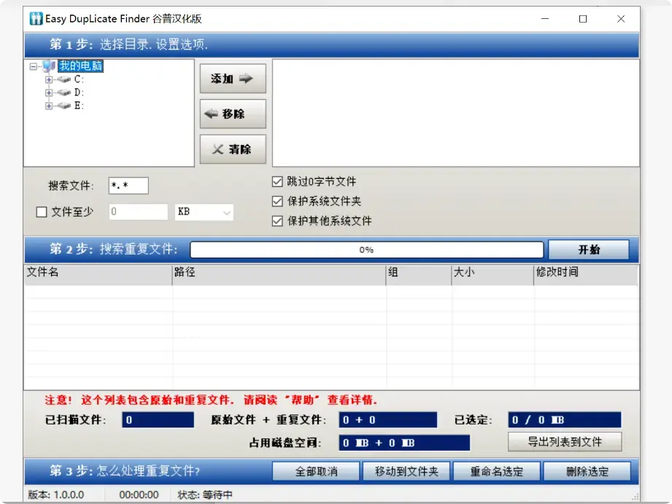Toggle off 保护其他系统文件
672x504 pixels.
tap(277, 220)
